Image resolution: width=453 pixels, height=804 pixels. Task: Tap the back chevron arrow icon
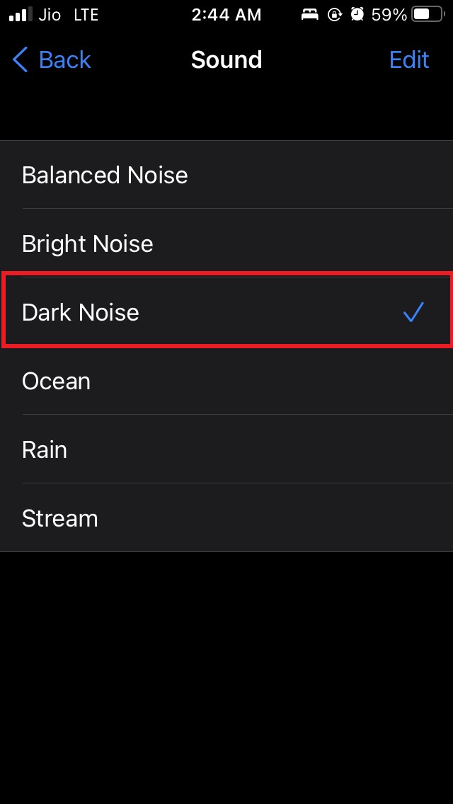(19, 60)
